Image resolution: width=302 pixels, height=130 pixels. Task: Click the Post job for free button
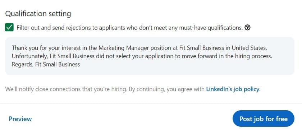click(x=263, y=119)
